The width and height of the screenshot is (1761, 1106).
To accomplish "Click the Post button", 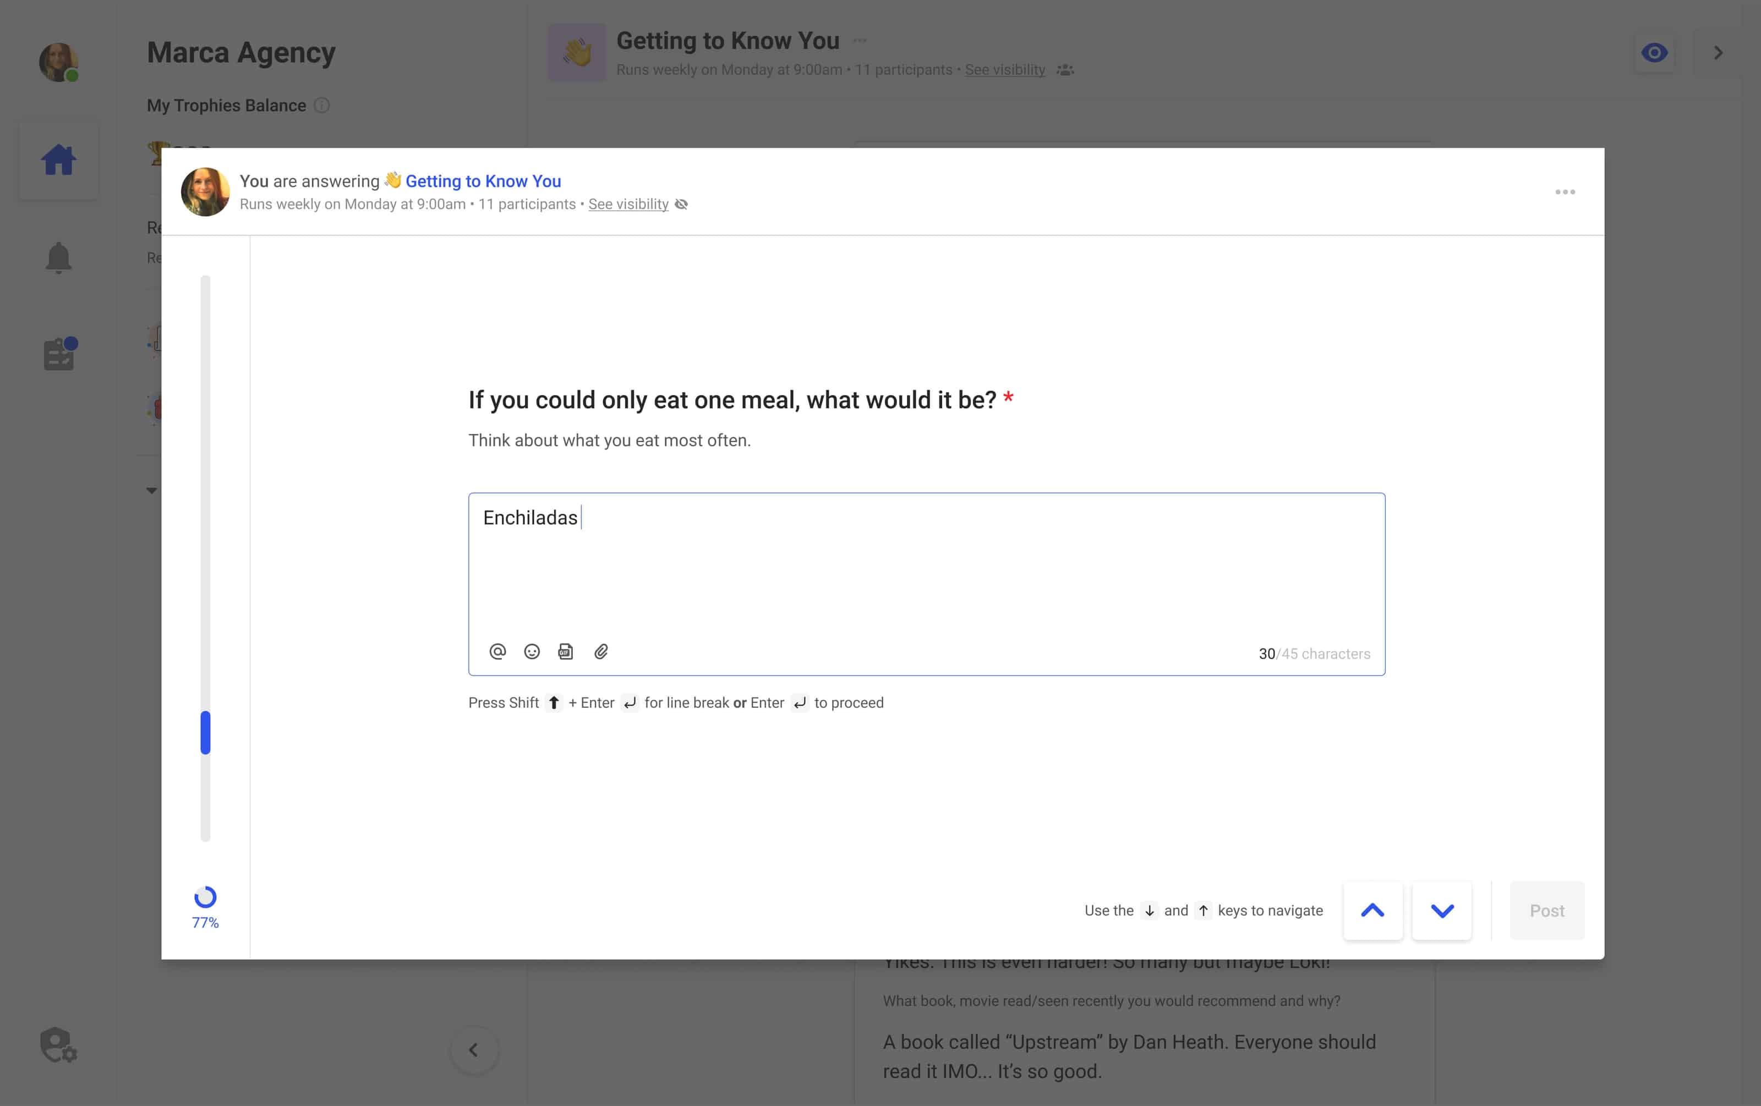I will [x=1547, y=910].
